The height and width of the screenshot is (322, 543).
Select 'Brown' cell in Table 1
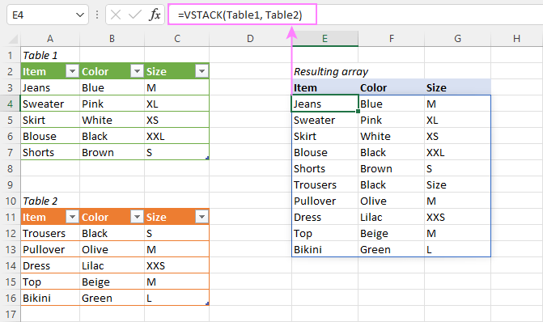point(112,152)
